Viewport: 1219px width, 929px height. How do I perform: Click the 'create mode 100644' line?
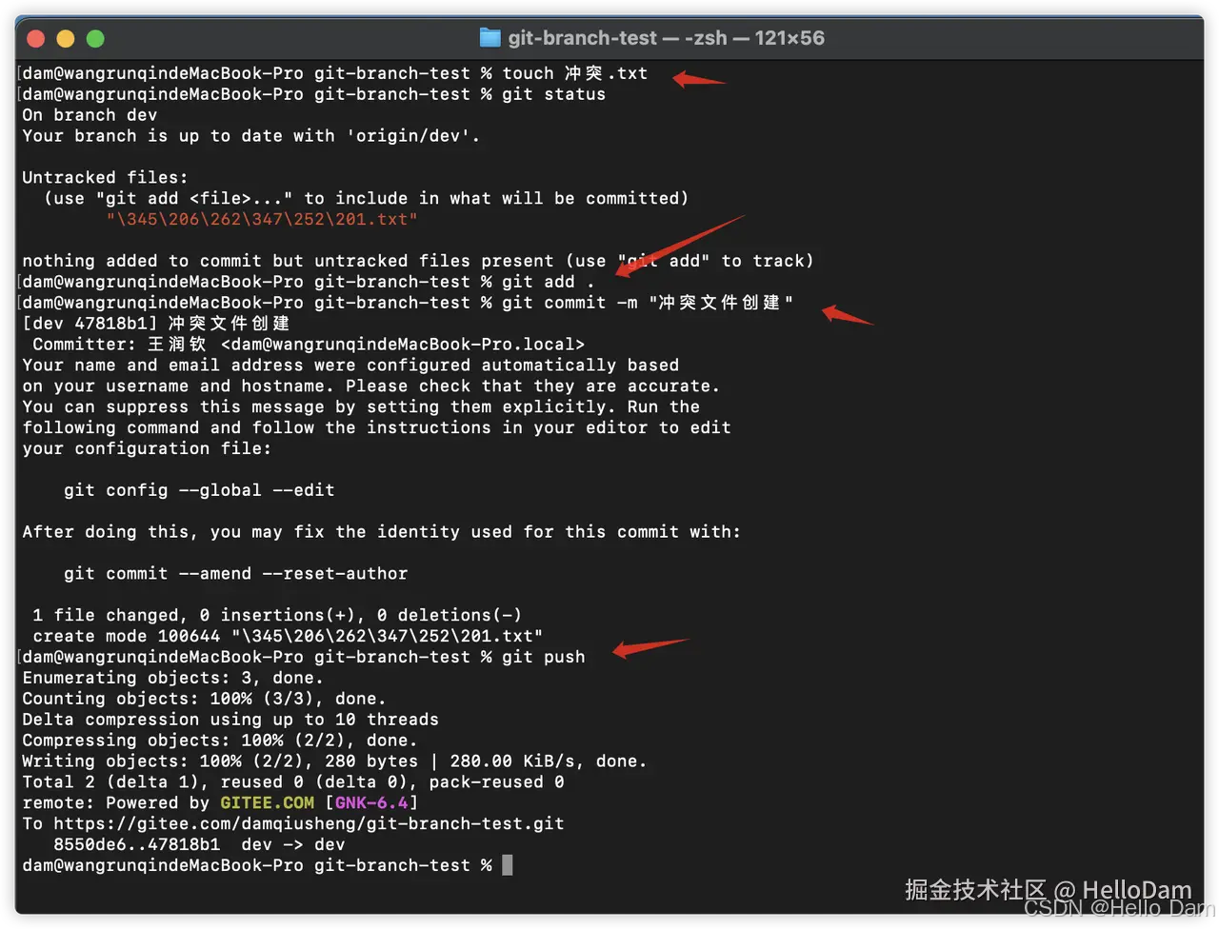(x=288, y=637)
